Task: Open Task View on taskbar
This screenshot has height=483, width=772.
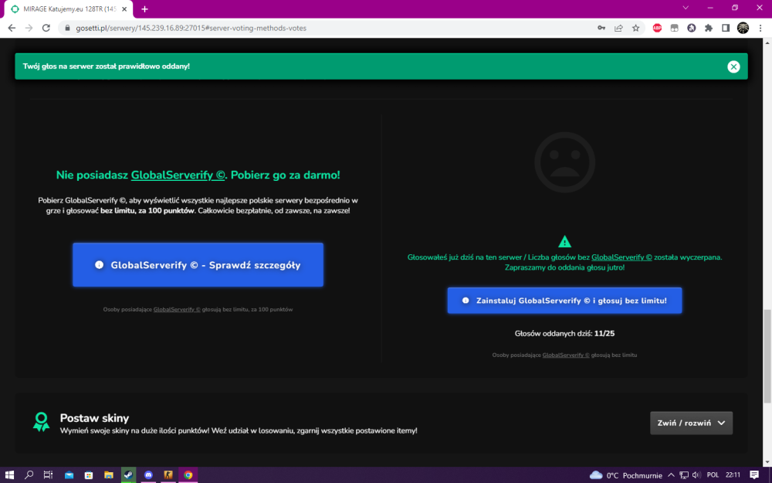Action: tap(48, 475)
